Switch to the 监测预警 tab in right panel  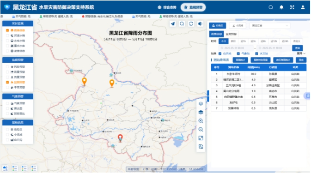pos(231,34)
